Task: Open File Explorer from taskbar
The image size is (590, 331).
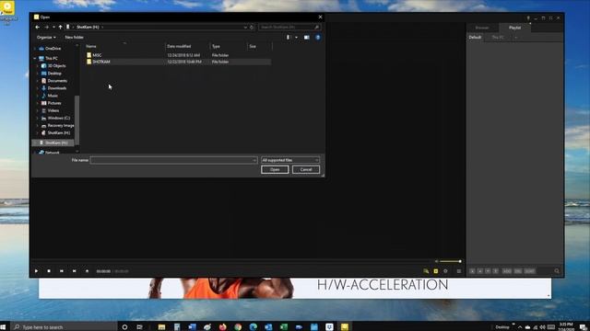Action: tap(161, 327)
